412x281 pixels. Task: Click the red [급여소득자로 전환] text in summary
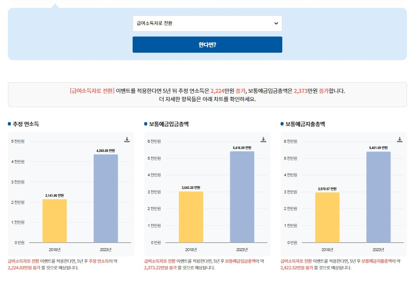(x=92, y=91)
